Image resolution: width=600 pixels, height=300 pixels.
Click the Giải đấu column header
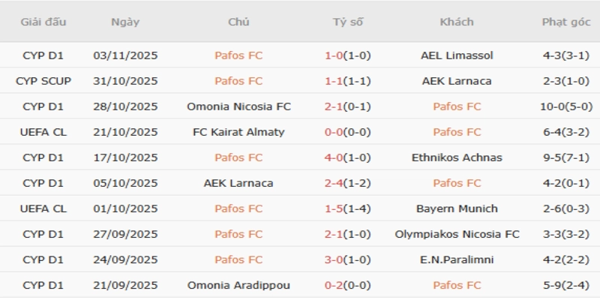43,22
